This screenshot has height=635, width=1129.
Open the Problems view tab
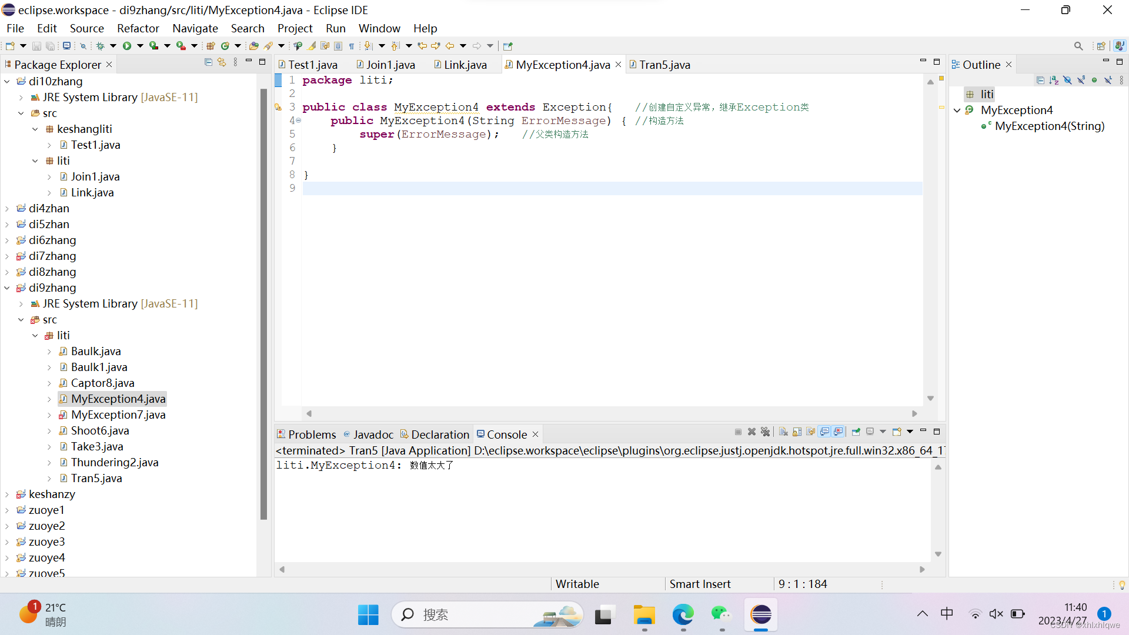click(x=312, y=435)
